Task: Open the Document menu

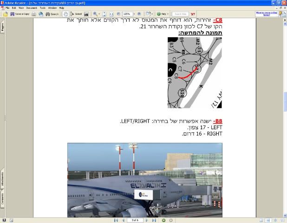Action: click(31, 8)
